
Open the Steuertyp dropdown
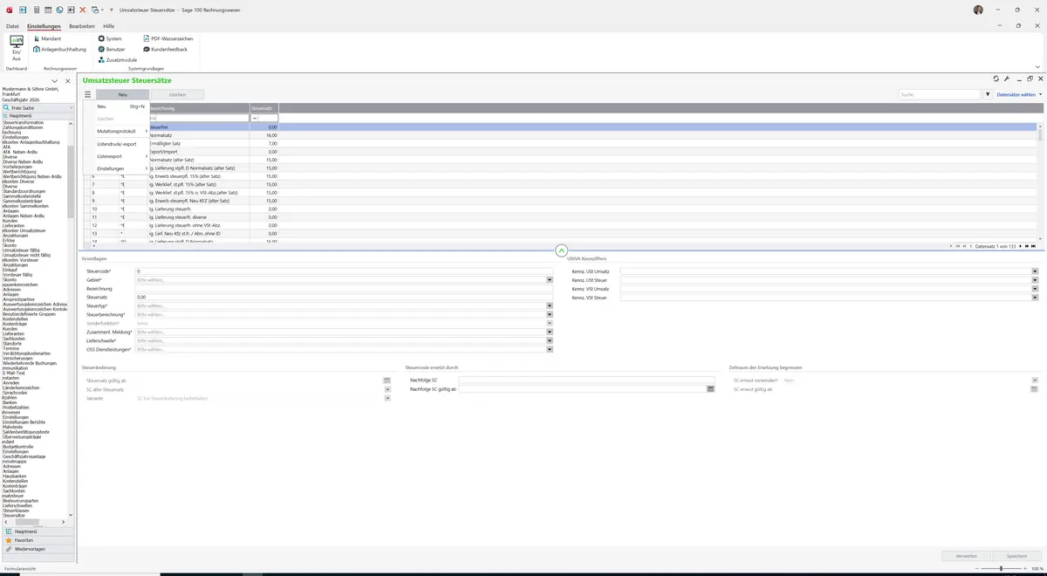click(x=550, y=306)
